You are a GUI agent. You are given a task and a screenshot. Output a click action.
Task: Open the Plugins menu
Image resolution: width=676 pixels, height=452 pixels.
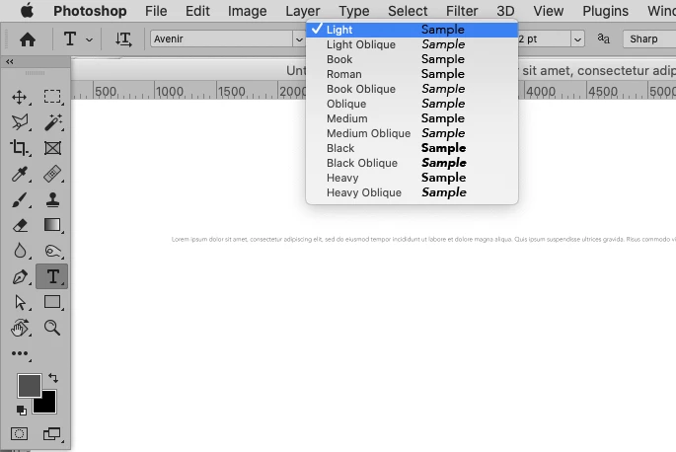click(x=605, y=11)
